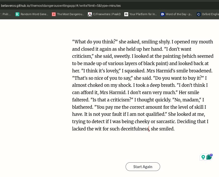
Task: Open the Word of the Day bookmark icon
Action: tap(162, 14)
